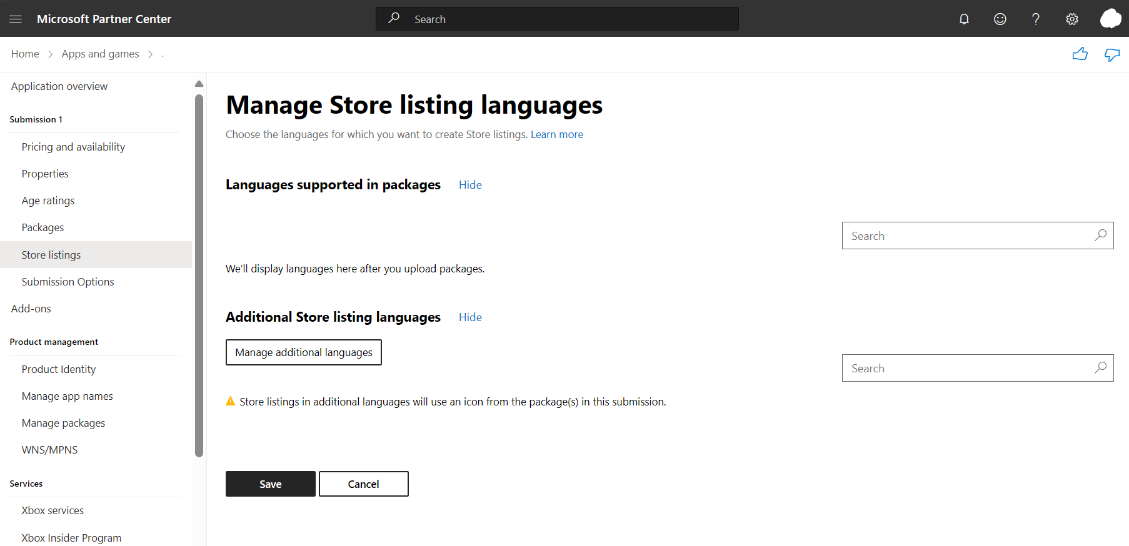Viewport: 1129px width, 546px height.
Task: Open the Learn more link
Action: click(557, 134)
